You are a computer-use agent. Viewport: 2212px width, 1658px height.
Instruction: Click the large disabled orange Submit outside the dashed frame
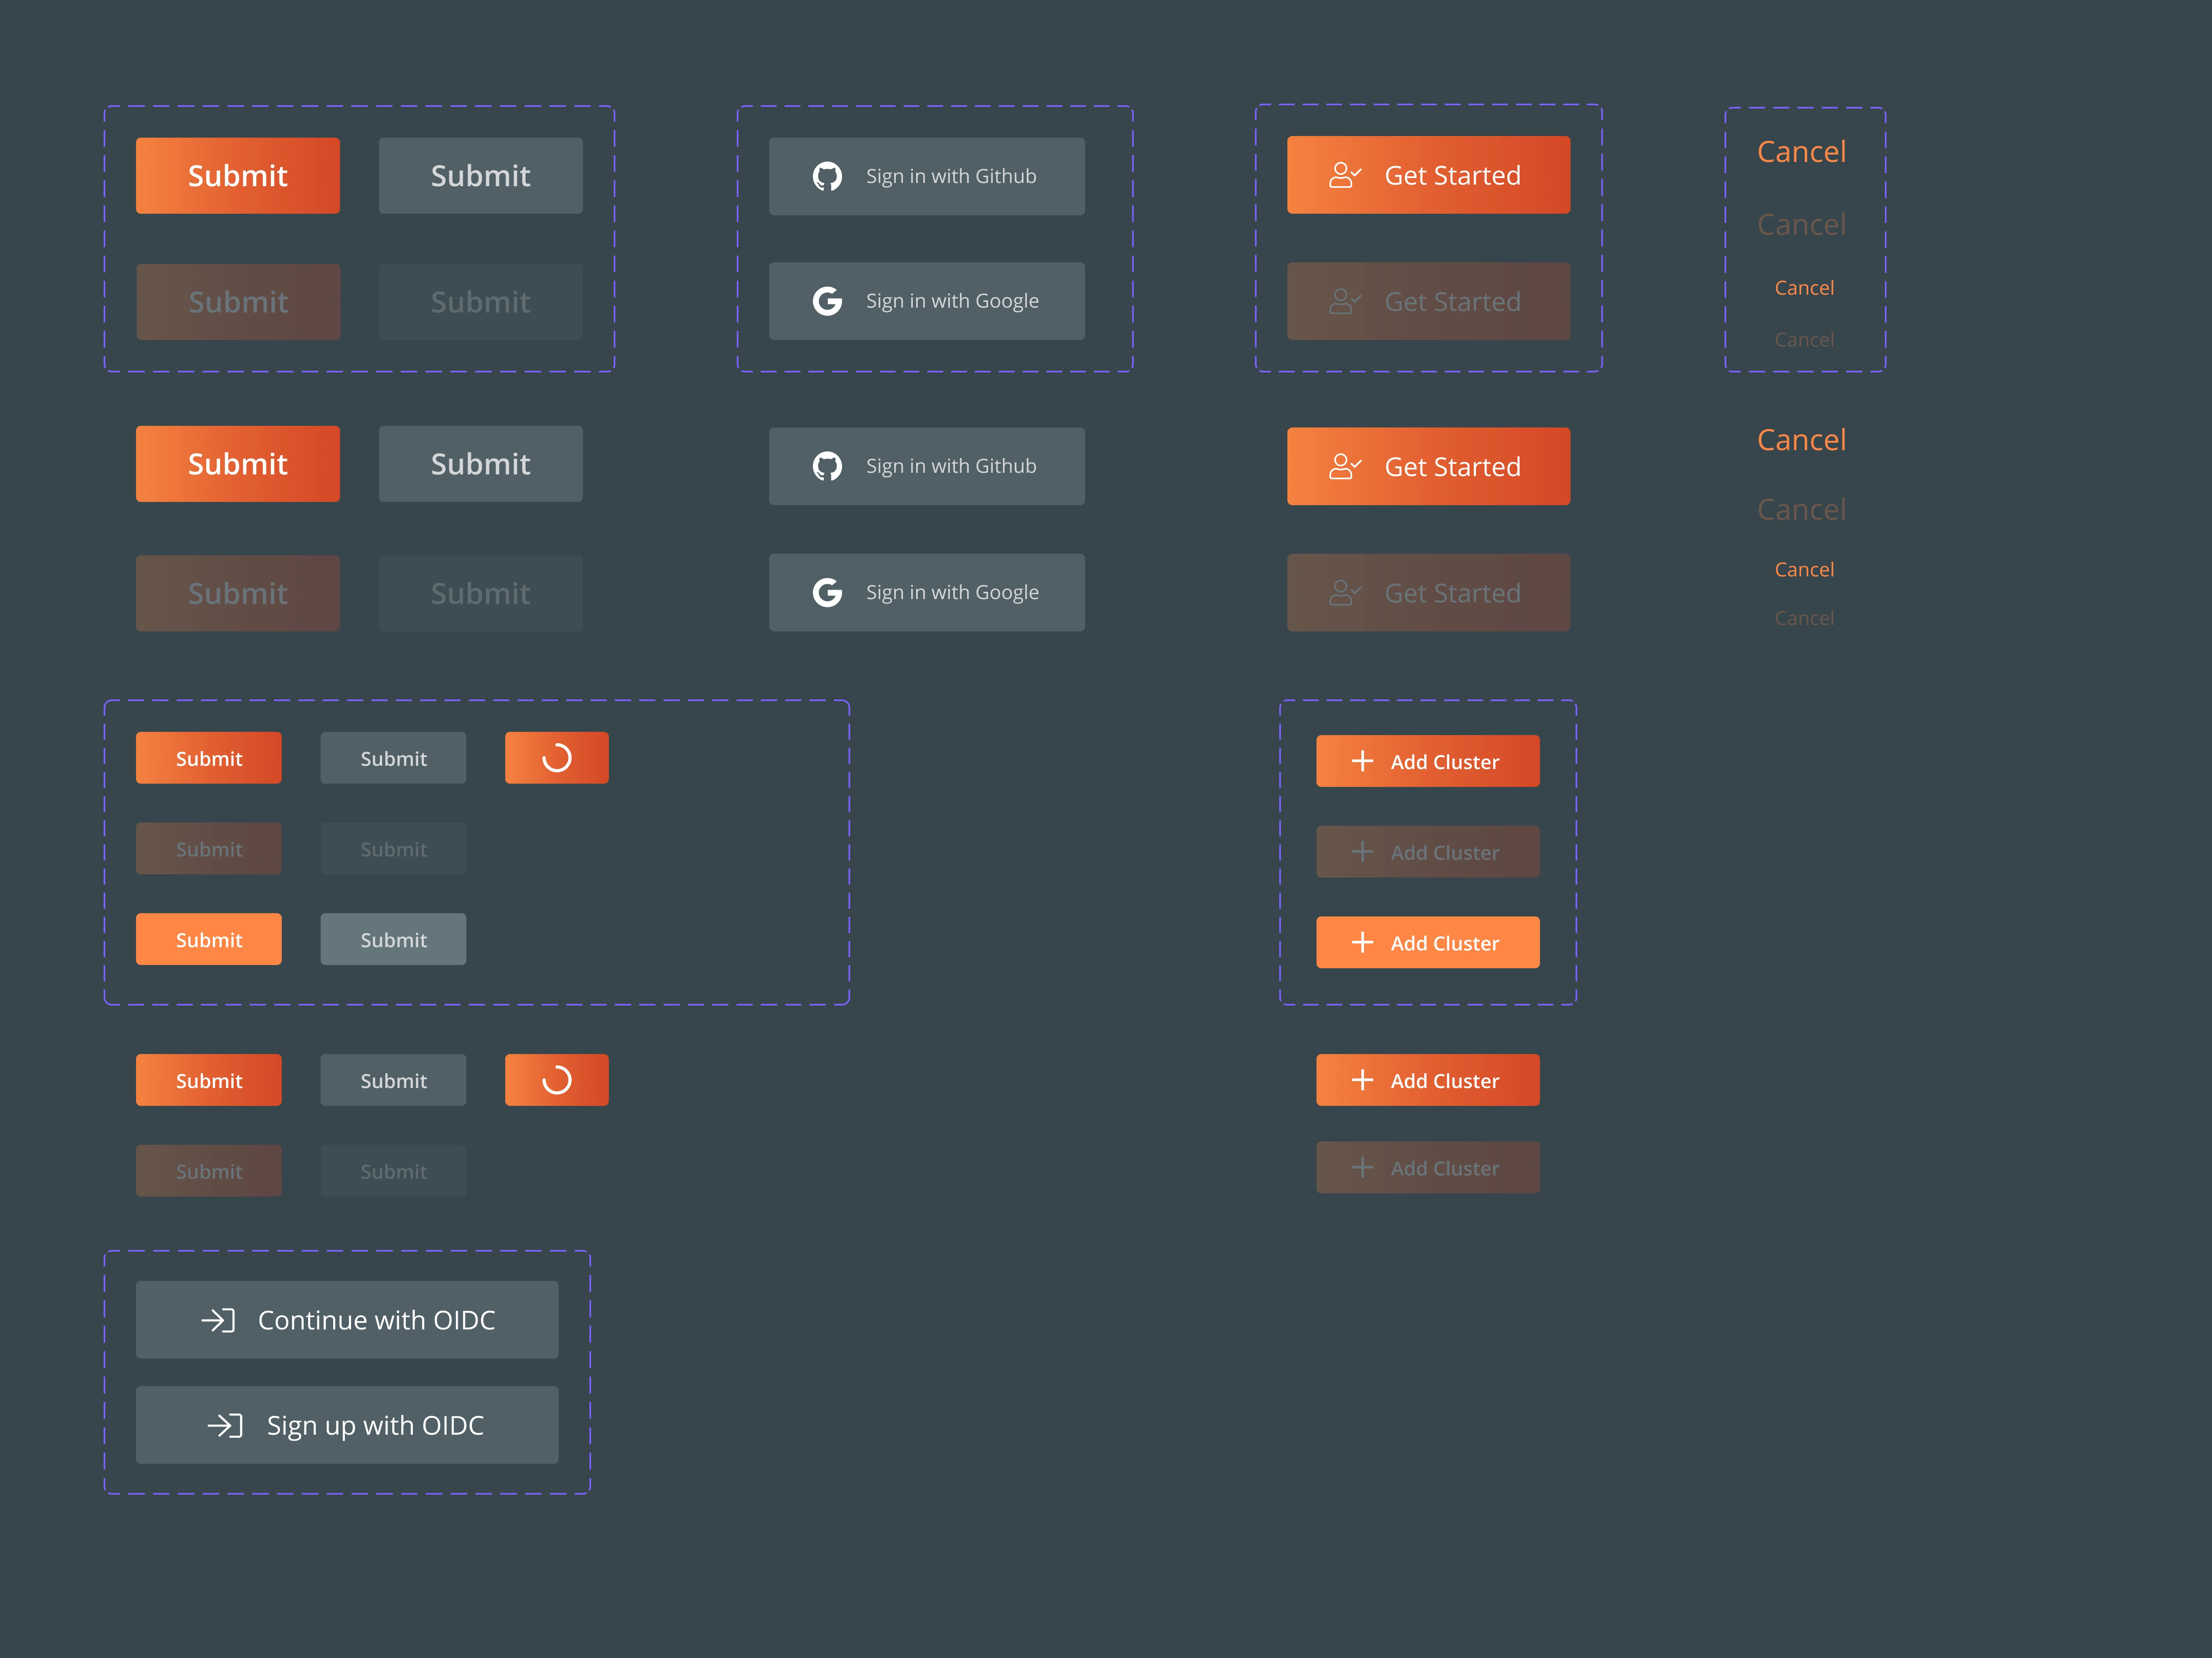coord(238,593)
